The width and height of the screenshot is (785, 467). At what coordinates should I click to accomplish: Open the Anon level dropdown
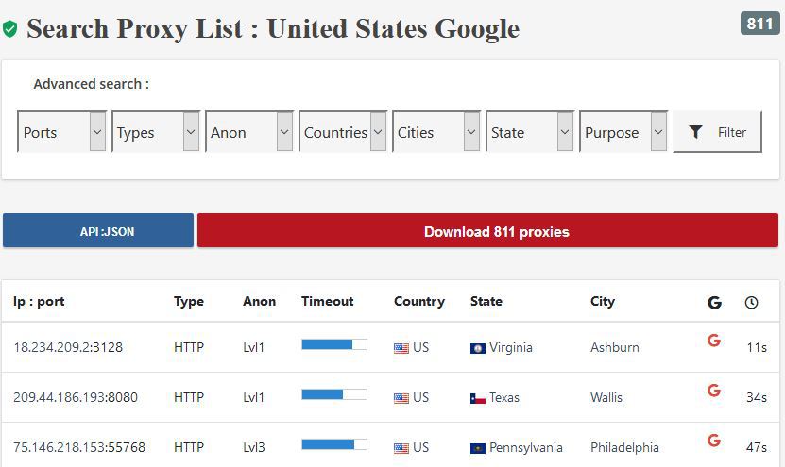248,132
